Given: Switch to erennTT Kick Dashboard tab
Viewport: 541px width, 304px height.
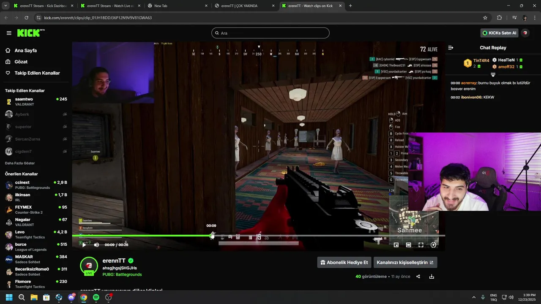Looking at the screenshot, I should [x=43, y=6].
